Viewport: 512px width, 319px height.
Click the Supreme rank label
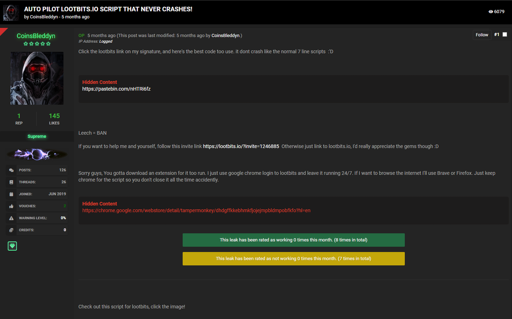click(x=37, y=136)
